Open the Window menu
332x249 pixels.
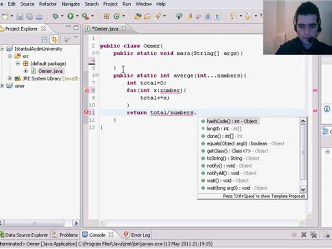pos(144,4)
